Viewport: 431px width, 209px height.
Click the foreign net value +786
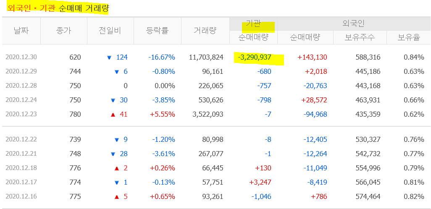pyautogui.click(x=319, y=197)
